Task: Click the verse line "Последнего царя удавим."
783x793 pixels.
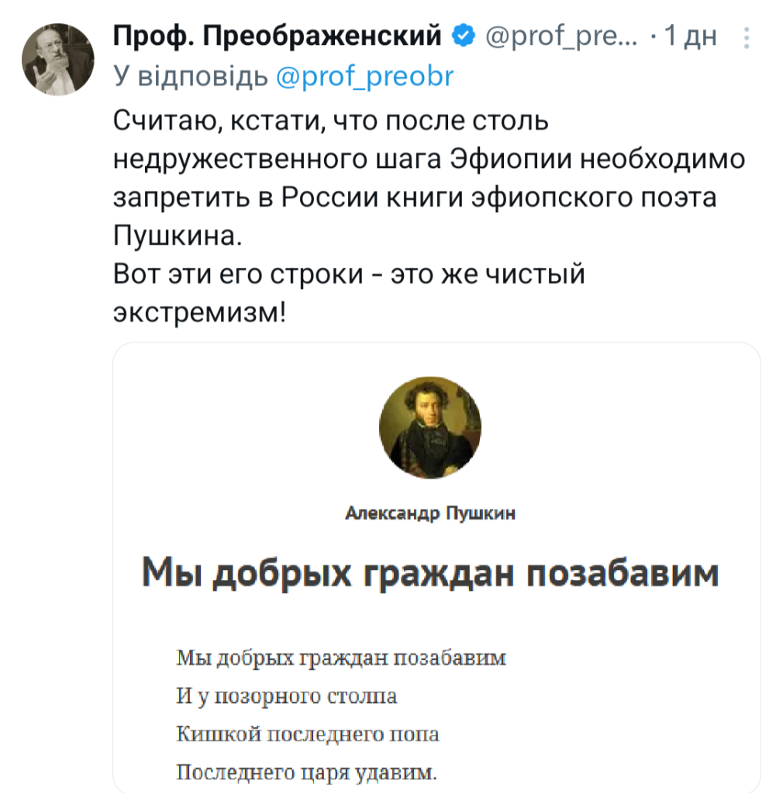Action: tap(307, 771)
